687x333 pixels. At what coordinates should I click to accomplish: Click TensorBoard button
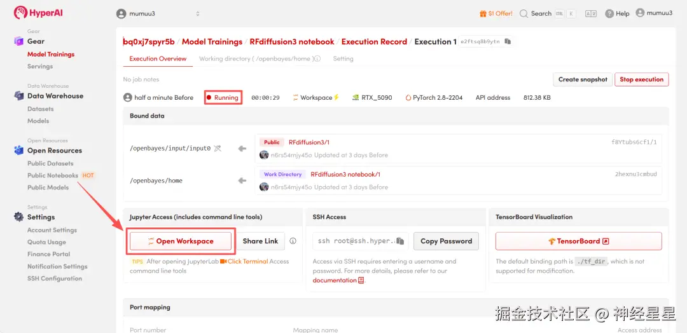[x=578, y=241]
